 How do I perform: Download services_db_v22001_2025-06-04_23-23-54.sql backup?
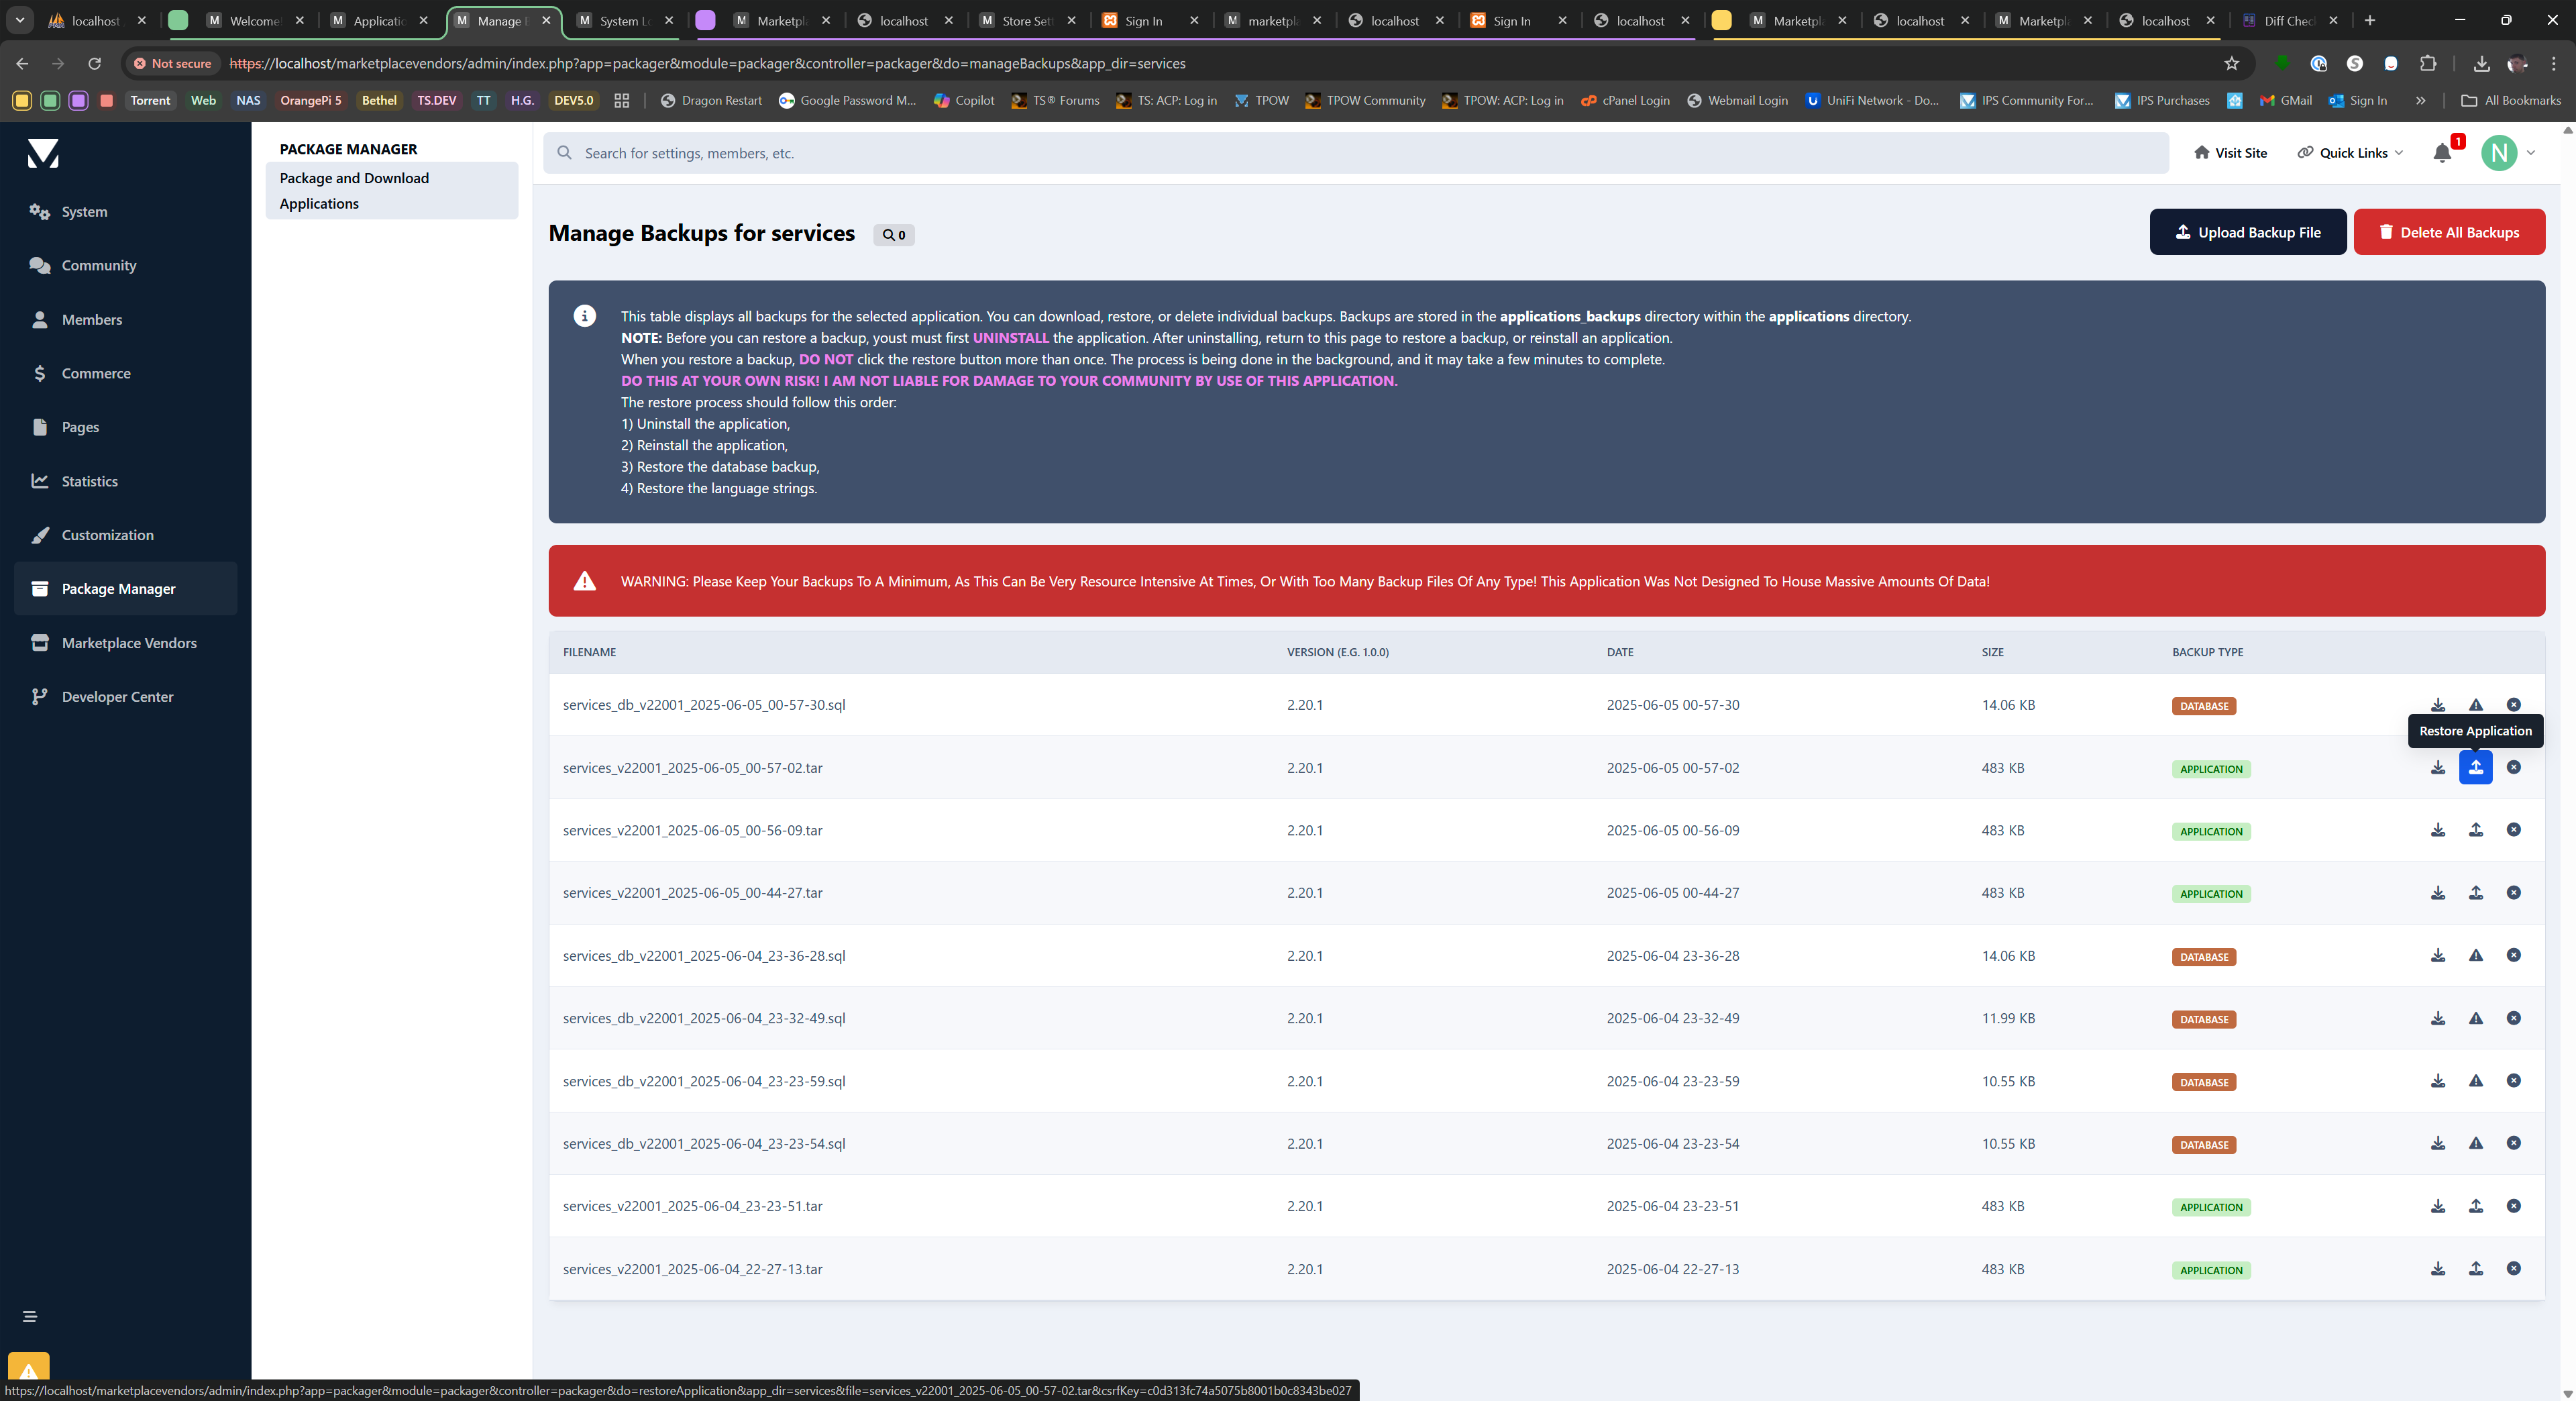2438,1143
